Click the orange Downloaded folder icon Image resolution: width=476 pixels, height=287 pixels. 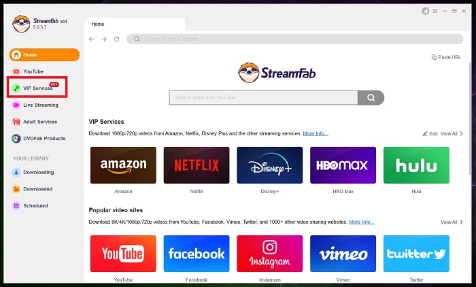point(16,189)
